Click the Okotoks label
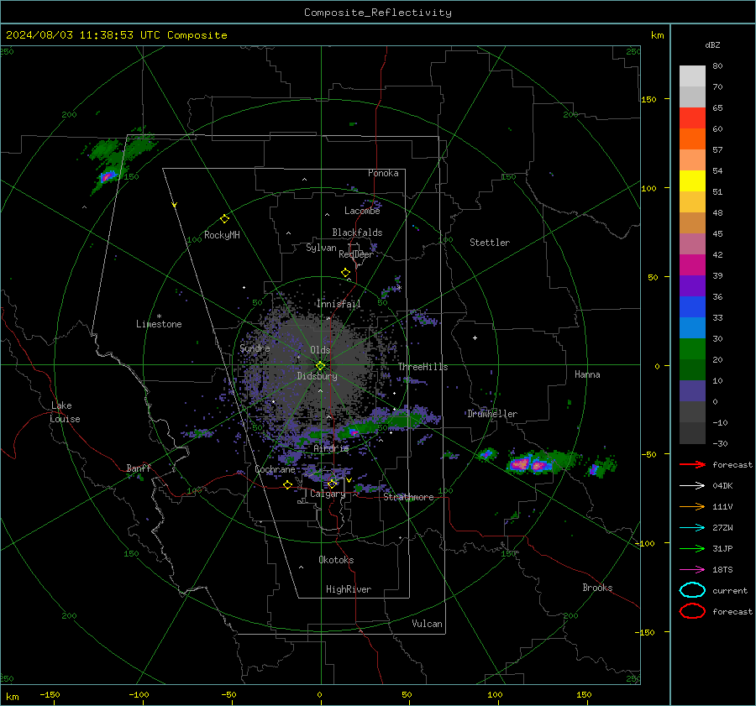 point(336,560)
